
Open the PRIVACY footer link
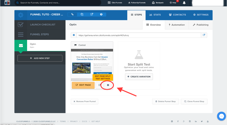pyautogui.click(x=74, y=122)
